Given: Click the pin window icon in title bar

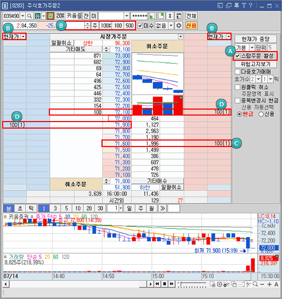Looking at the screenshot, I should (x=236, y=5).
